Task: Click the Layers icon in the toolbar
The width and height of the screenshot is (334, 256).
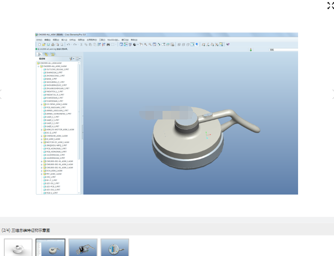Action: (x=168, y=44)
